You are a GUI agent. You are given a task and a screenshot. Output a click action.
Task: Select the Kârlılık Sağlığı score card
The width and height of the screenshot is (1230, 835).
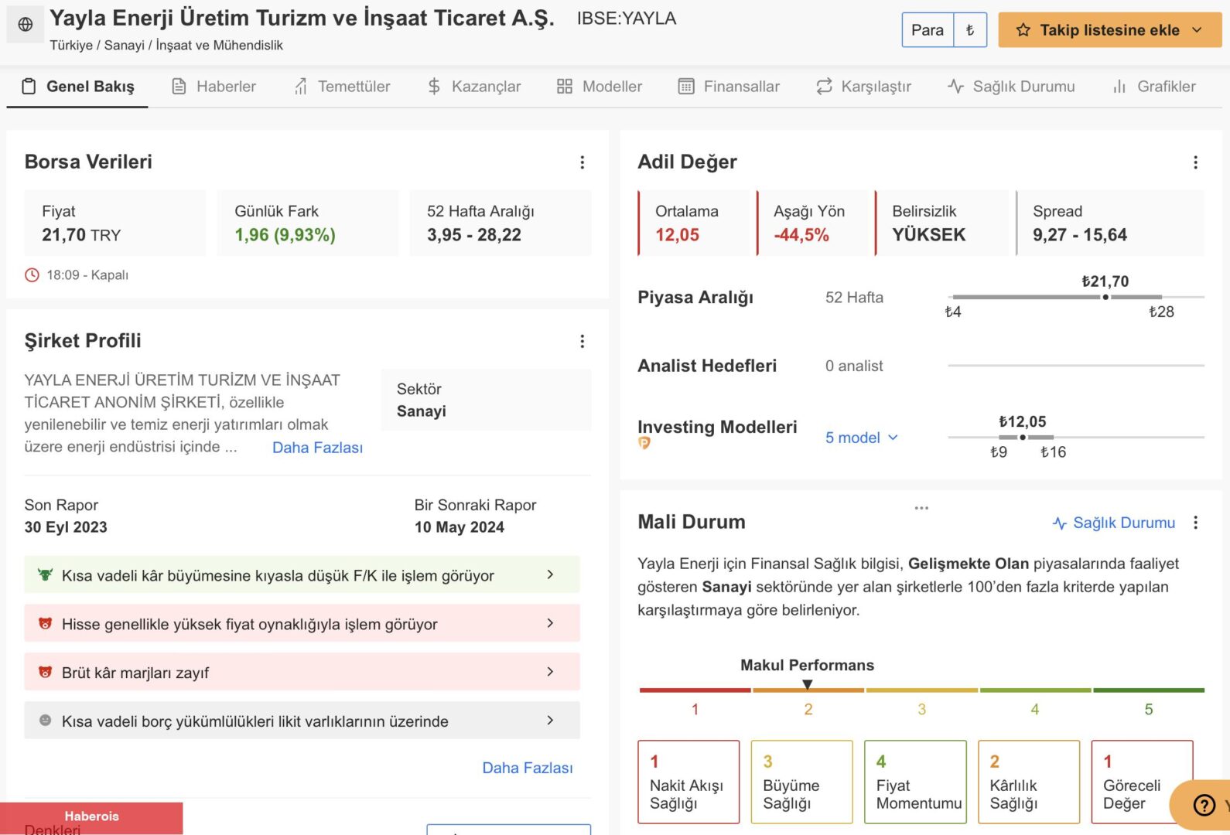1029,782
